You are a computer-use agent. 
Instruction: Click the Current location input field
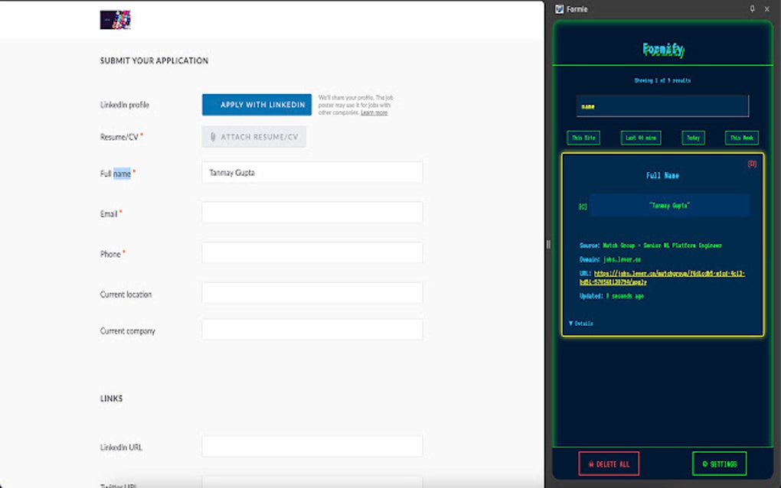click(312, 294)
